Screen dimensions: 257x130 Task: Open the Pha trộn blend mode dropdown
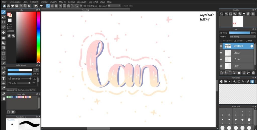click(x=243, y=37)
